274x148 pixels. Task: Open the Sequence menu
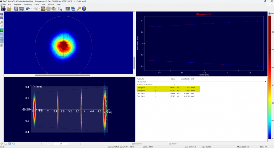tap(17, 4)
